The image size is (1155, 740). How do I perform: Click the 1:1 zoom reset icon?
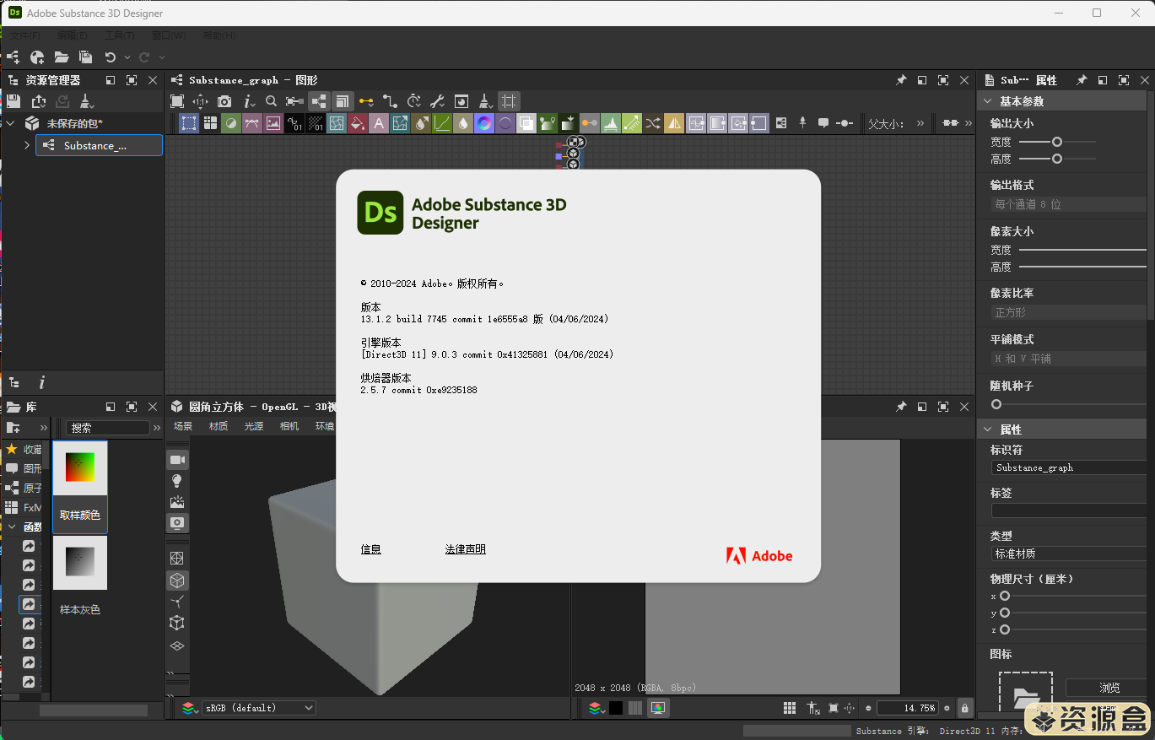click(x=201, y=101)
